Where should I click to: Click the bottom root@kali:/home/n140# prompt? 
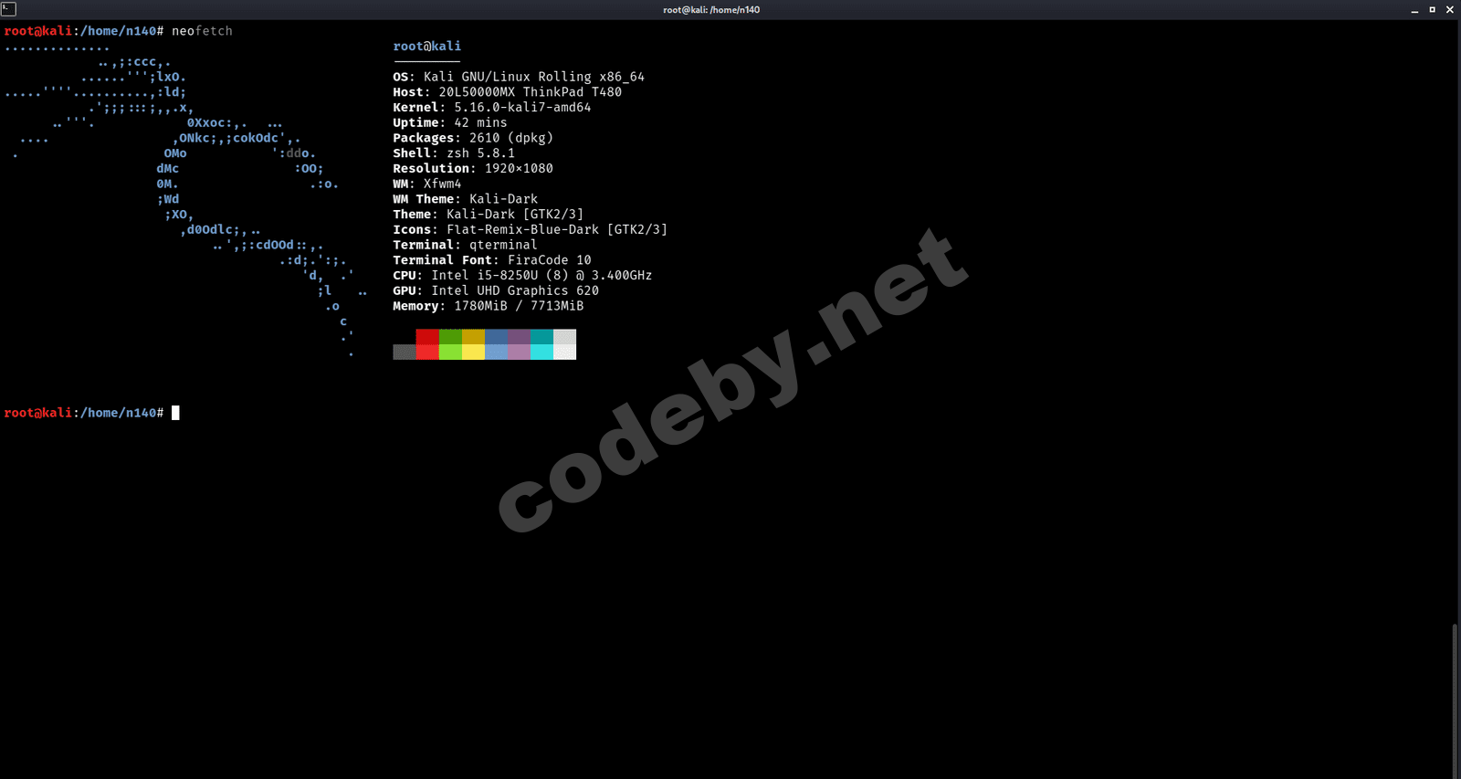tap(84, 413)
